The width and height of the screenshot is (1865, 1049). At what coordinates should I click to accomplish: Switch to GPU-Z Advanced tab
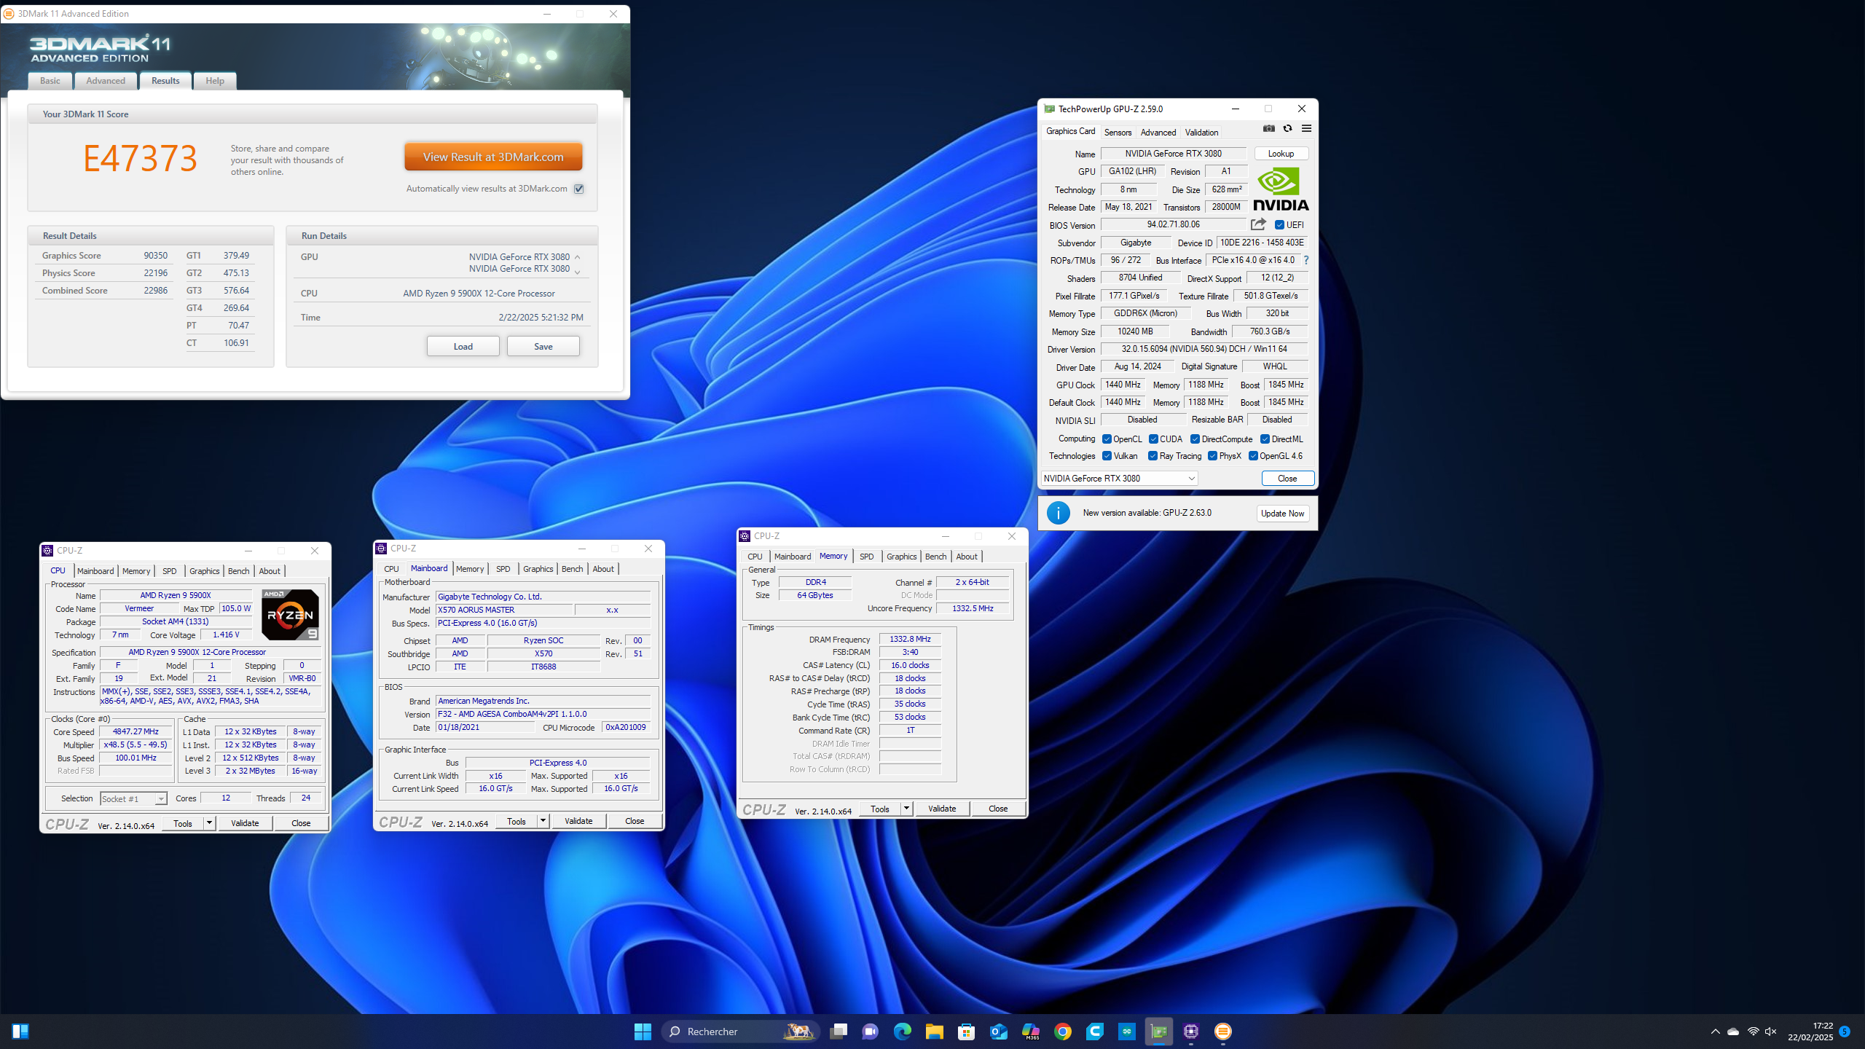click(1158, 132)
